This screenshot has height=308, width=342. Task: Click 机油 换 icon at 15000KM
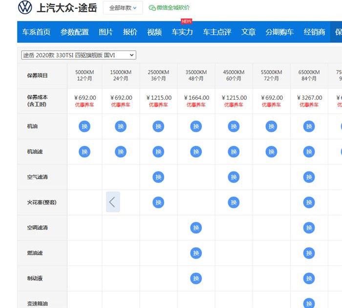[x=121, y=127]
